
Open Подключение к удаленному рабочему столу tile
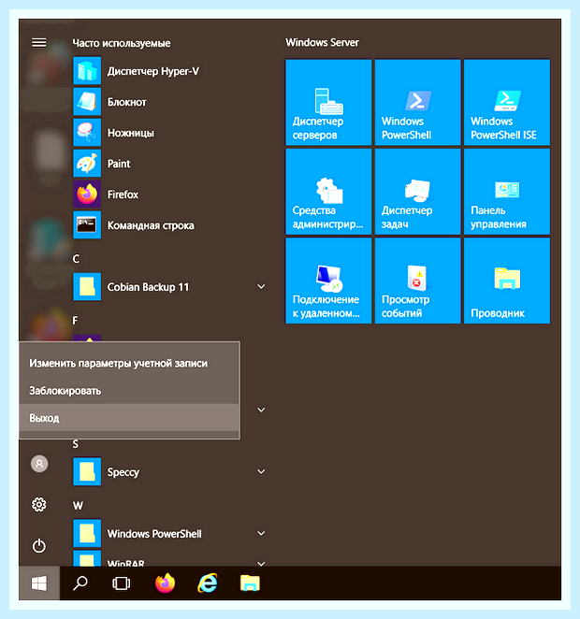click(328, 281)
